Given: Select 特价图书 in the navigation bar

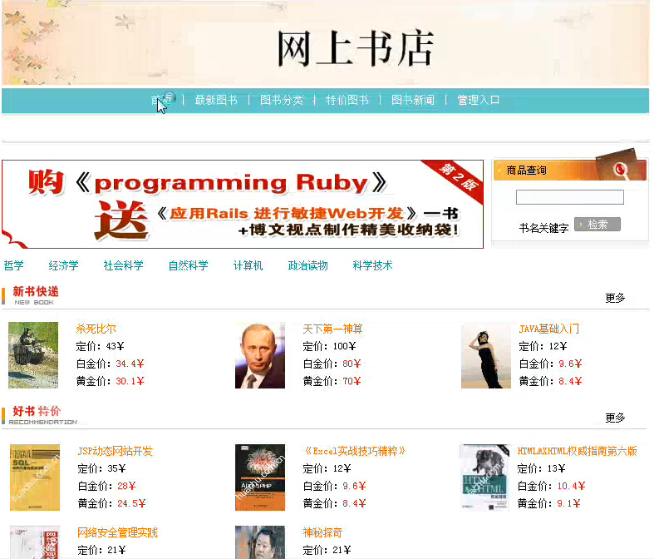Looking at the screenshot, I should (347, 100).
